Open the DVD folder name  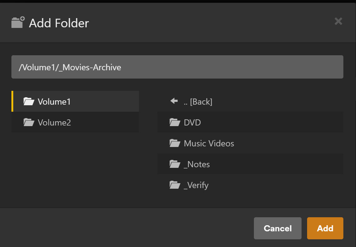coord(192,123)
